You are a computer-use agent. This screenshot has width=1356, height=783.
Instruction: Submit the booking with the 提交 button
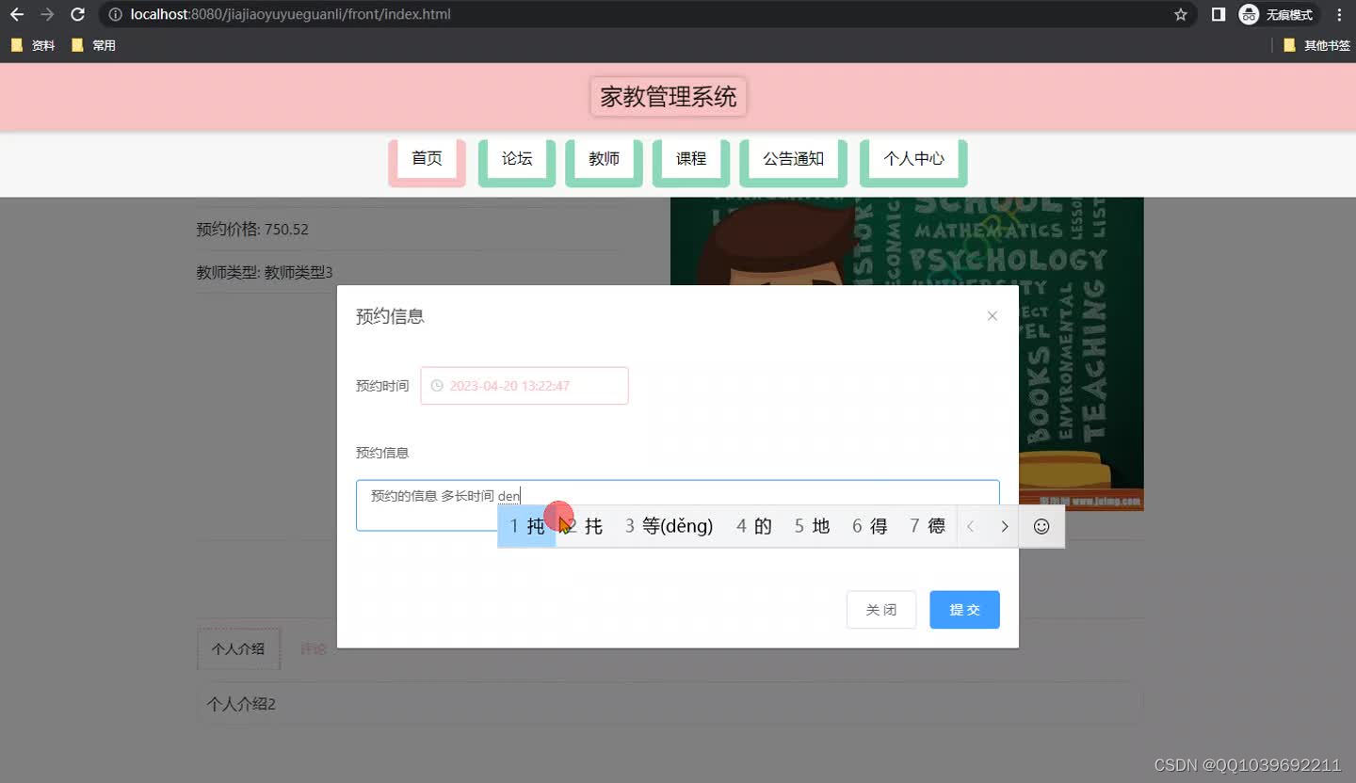pos(963,609)
